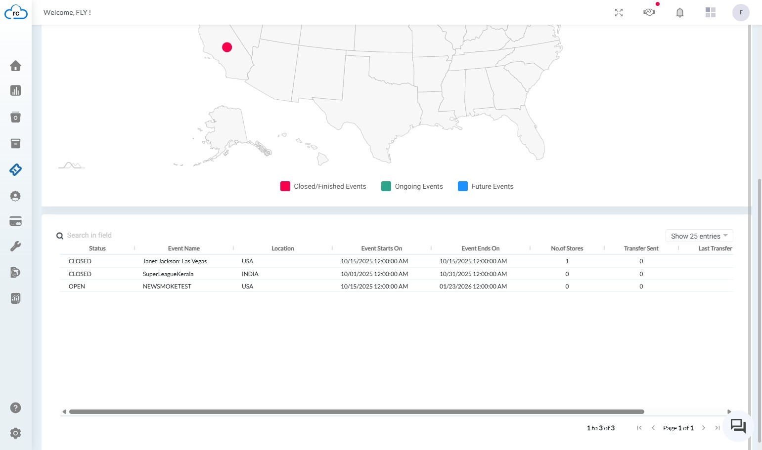Go to the previous page arrow
The image size is (762, 450).
pyautogui.click(x=653, y=428)
